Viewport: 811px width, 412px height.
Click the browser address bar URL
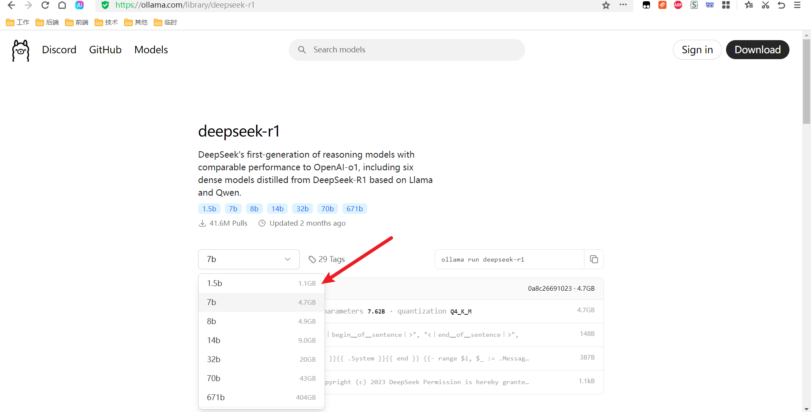[x=185, y=5]
